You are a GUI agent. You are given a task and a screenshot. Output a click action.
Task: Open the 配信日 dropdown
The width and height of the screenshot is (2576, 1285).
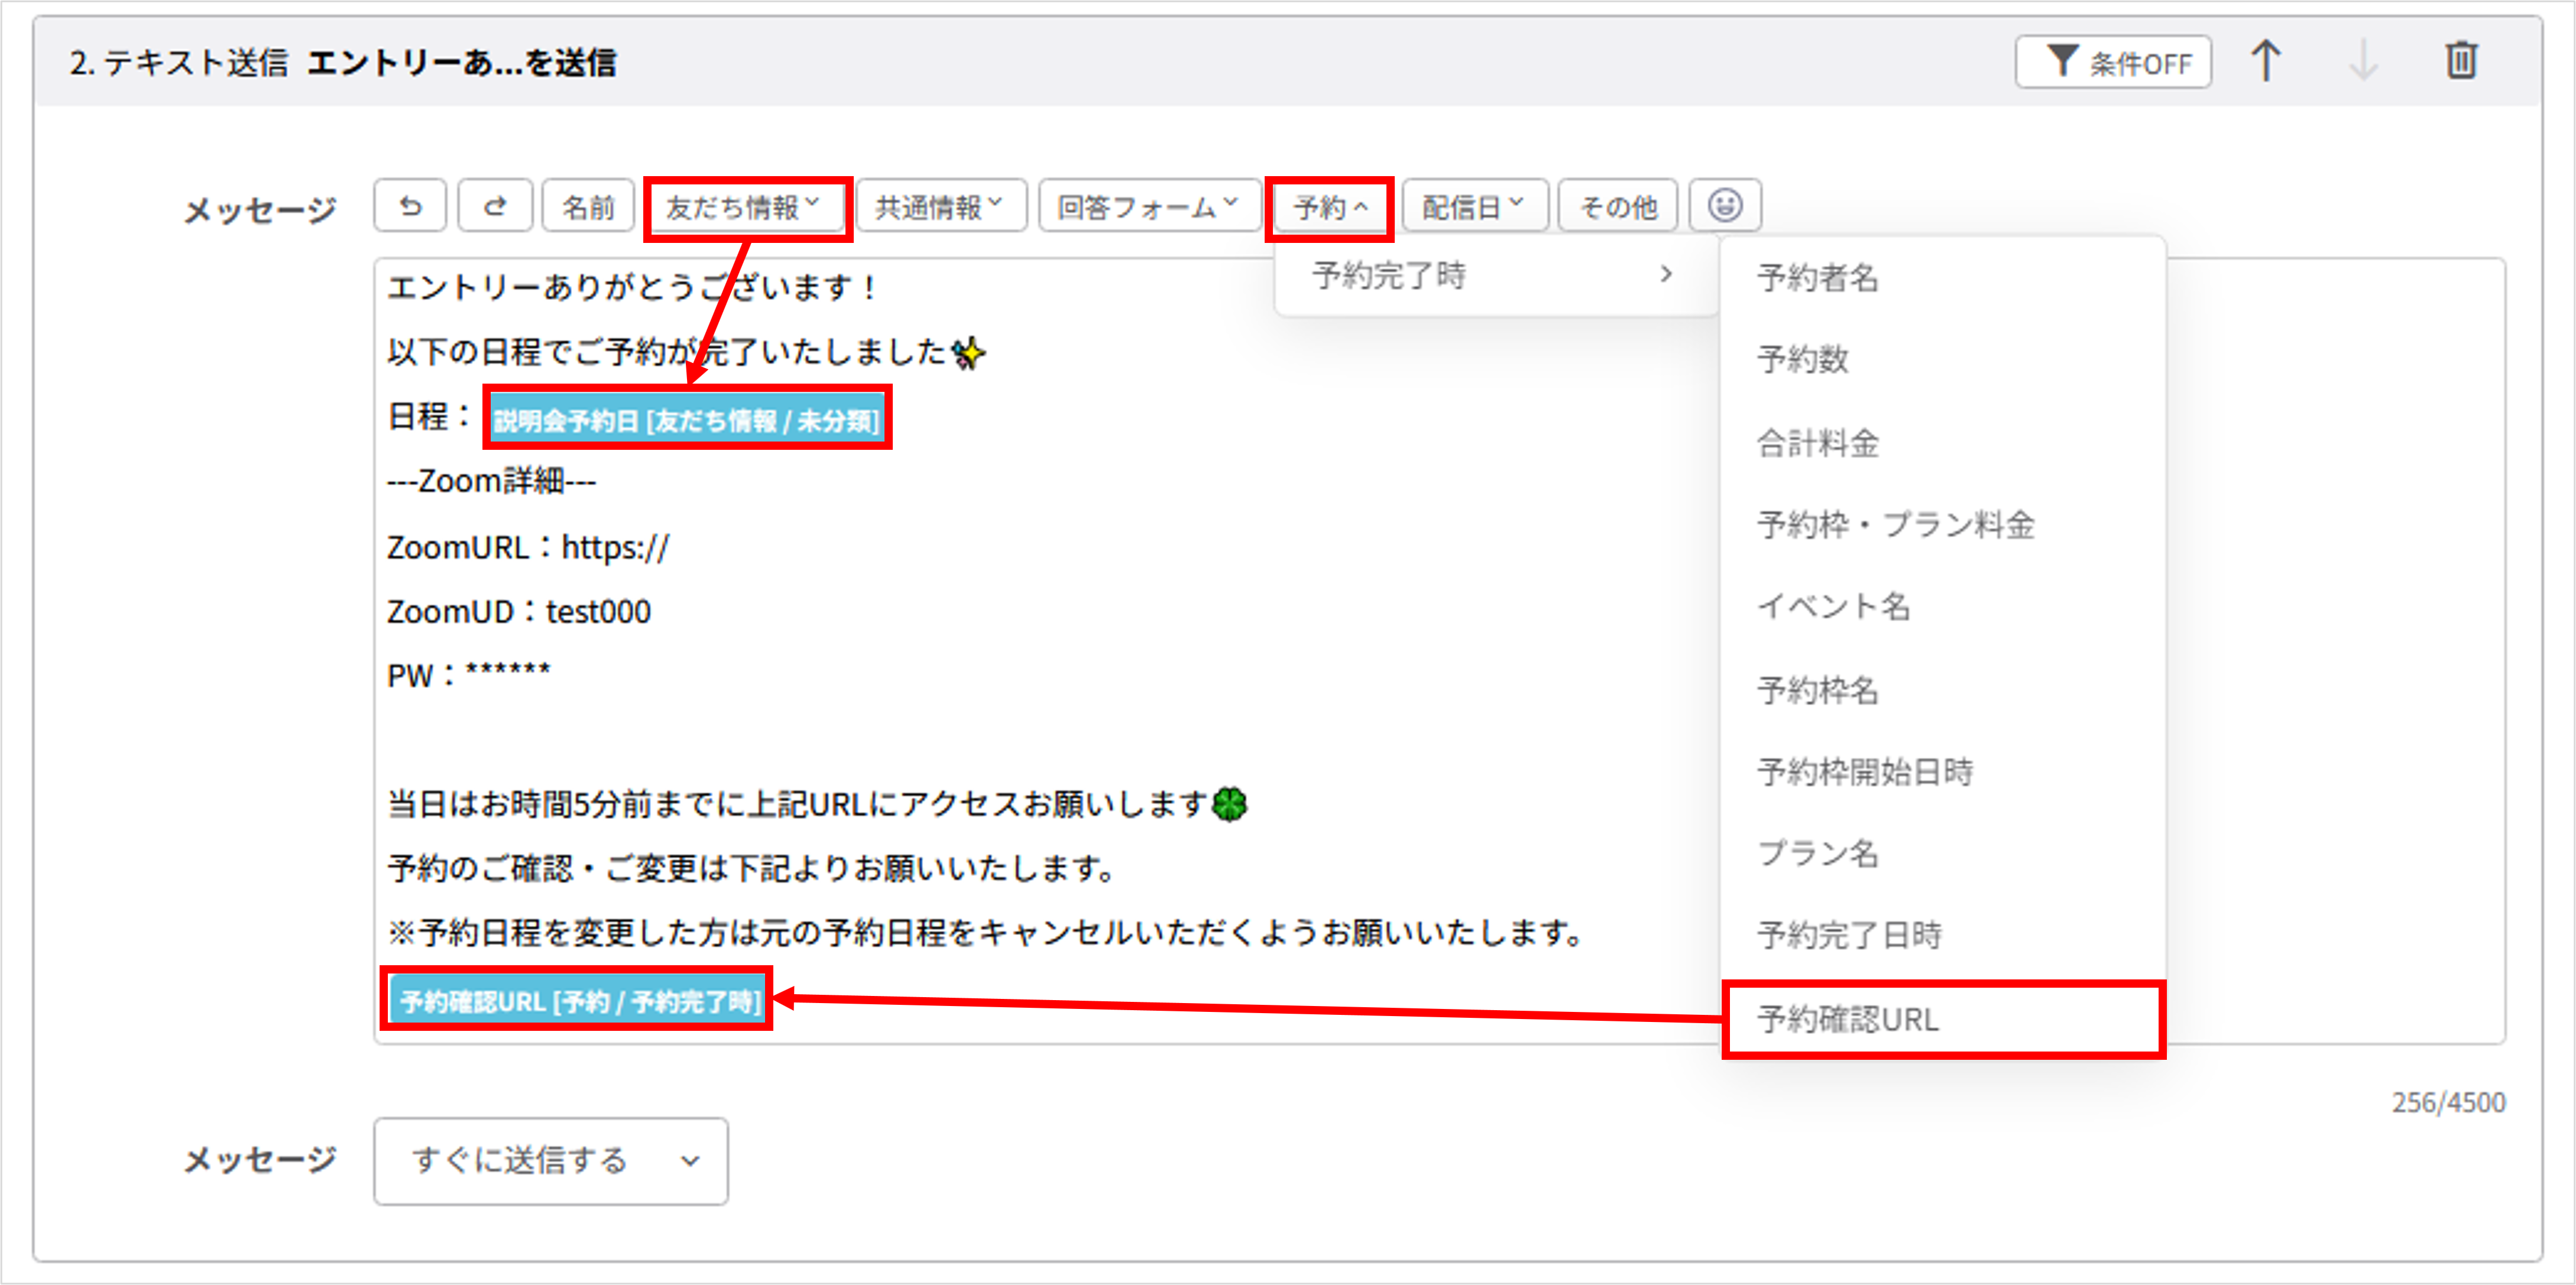coord(1475,207)
